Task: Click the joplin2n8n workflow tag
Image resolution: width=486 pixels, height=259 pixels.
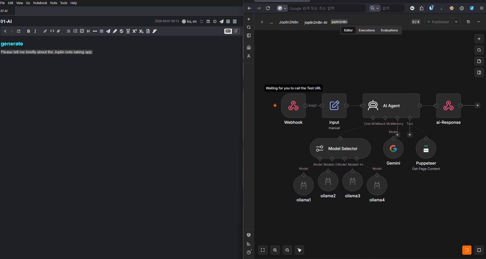Action: (339, 22)
